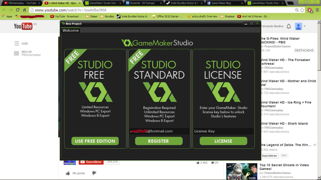
Task: Open Wind Waker HD - Ice Ring video
Action: pyautogui.click(x=286, y=104)
